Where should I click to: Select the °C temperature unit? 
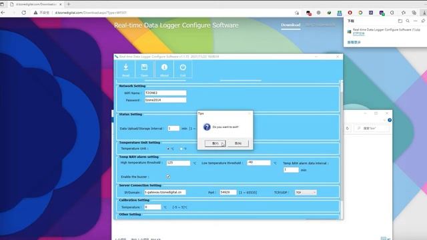[168, 149]
